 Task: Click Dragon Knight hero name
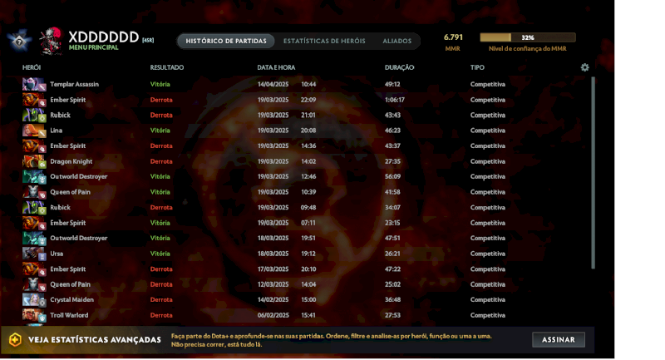(x=71, y=161)
